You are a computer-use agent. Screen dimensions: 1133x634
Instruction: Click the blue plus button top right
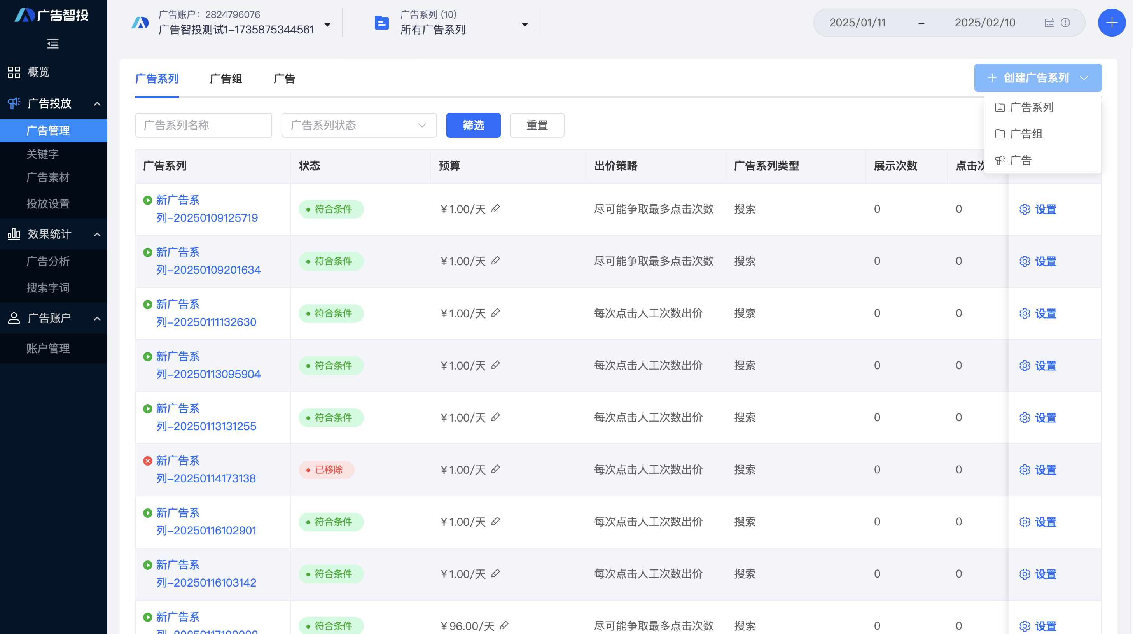coord(1112,23)
